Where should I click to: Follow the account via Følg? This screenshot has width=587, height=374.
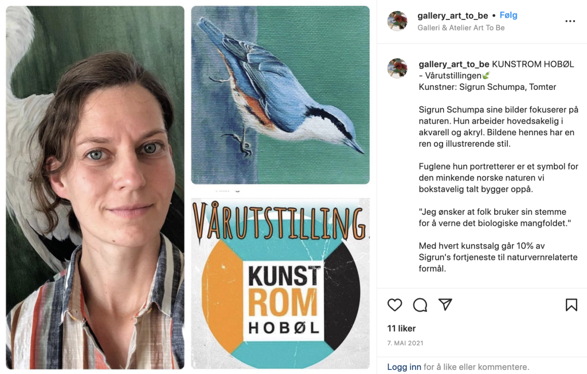[508, 15]
